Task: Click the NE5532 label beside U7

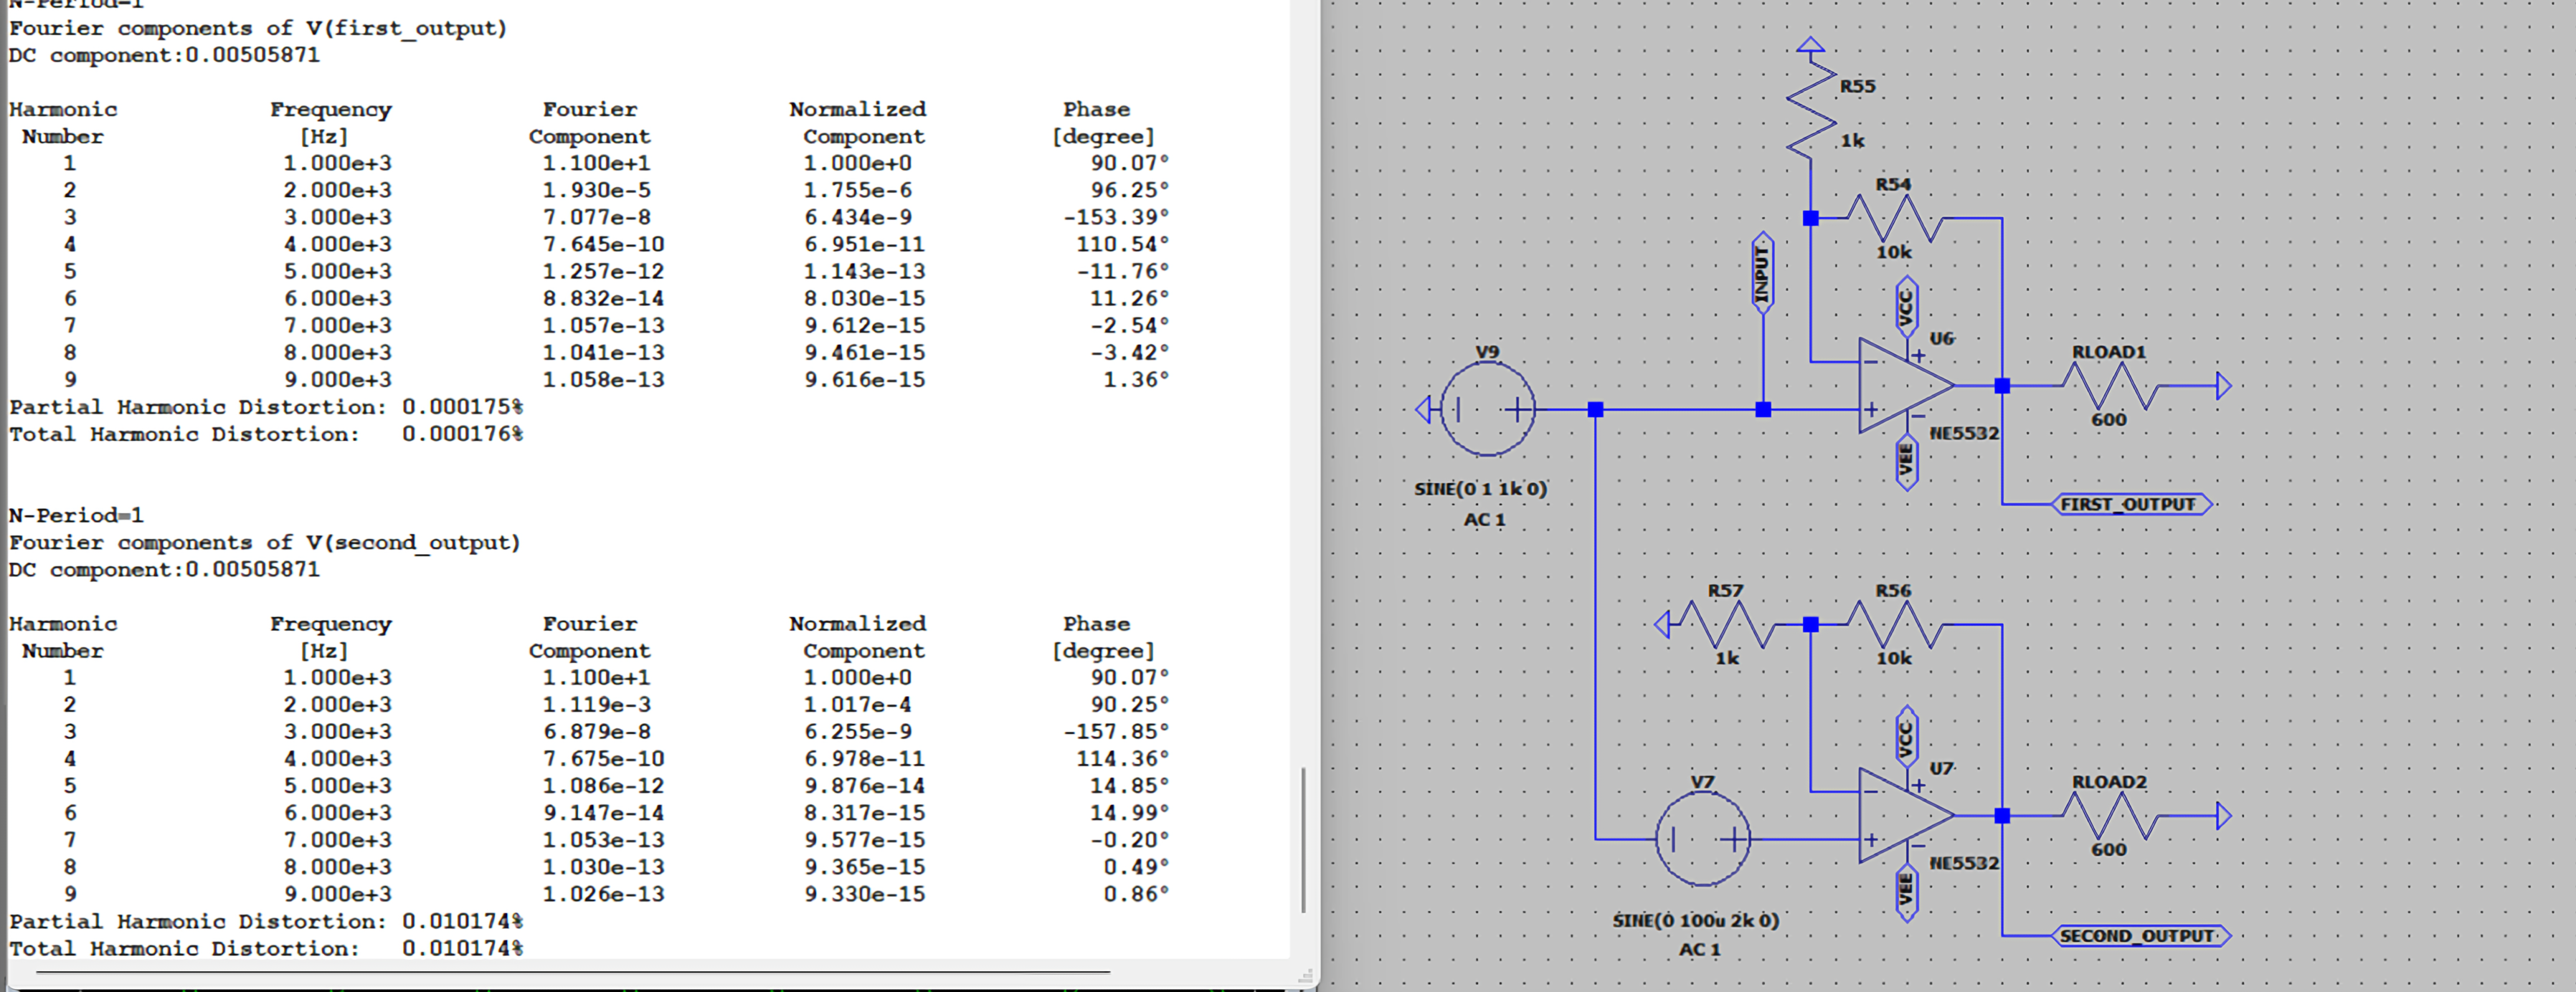Action: pos(1964,863)
